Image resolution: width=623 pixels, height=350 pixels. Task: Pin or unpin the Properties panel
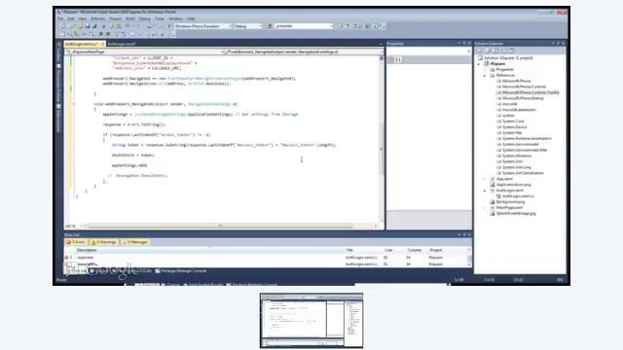464,43
